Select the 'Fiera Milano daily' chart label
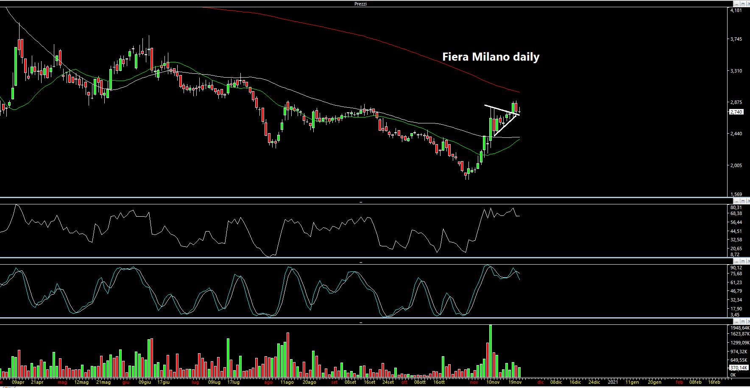 491,57
